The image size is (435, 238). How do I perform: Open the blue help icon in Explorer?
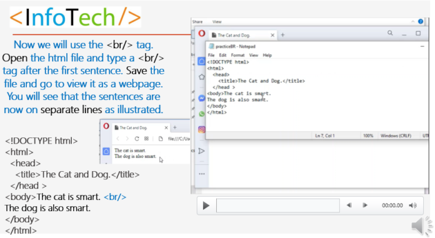(421, 21)
